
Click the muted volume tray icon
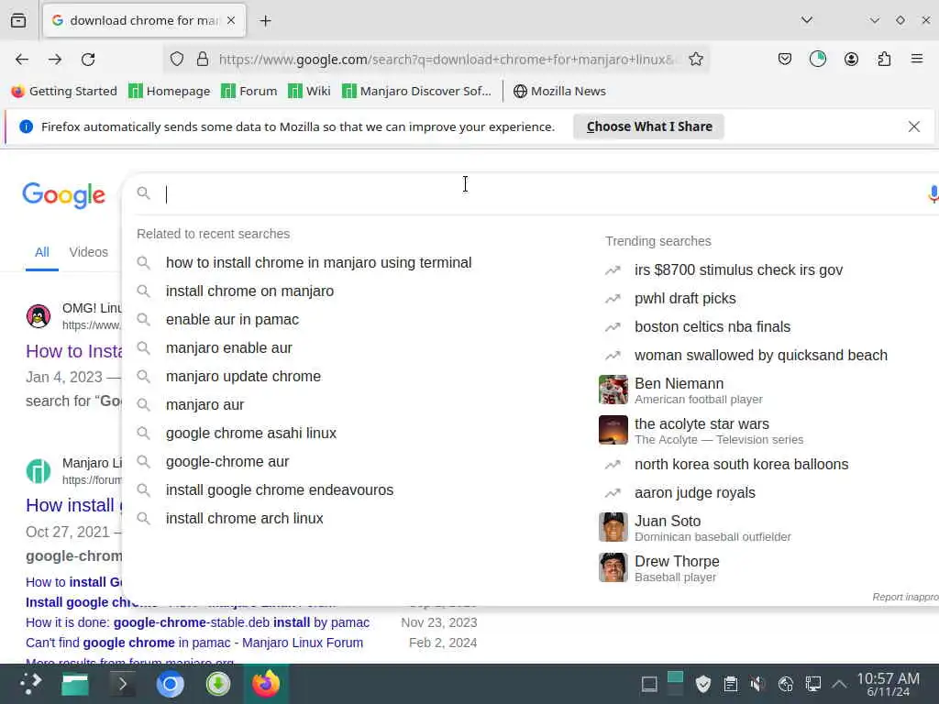pos(757,684)
